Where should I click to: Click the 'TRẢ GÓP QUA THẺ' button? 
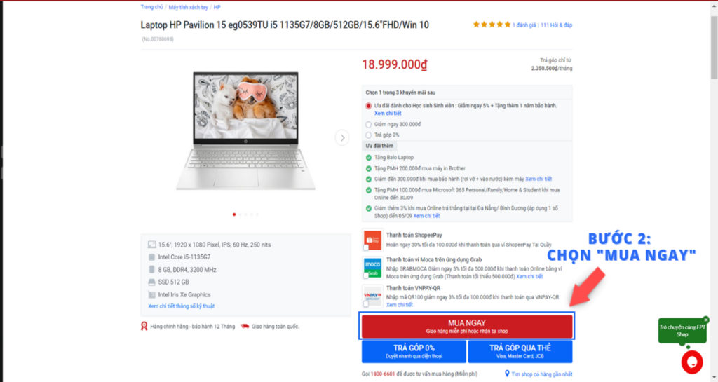pyautogui.click(x=520, y=351)
